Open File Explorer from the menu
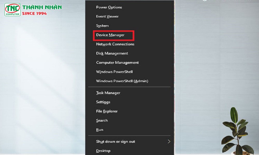 (x=106, y=111)
